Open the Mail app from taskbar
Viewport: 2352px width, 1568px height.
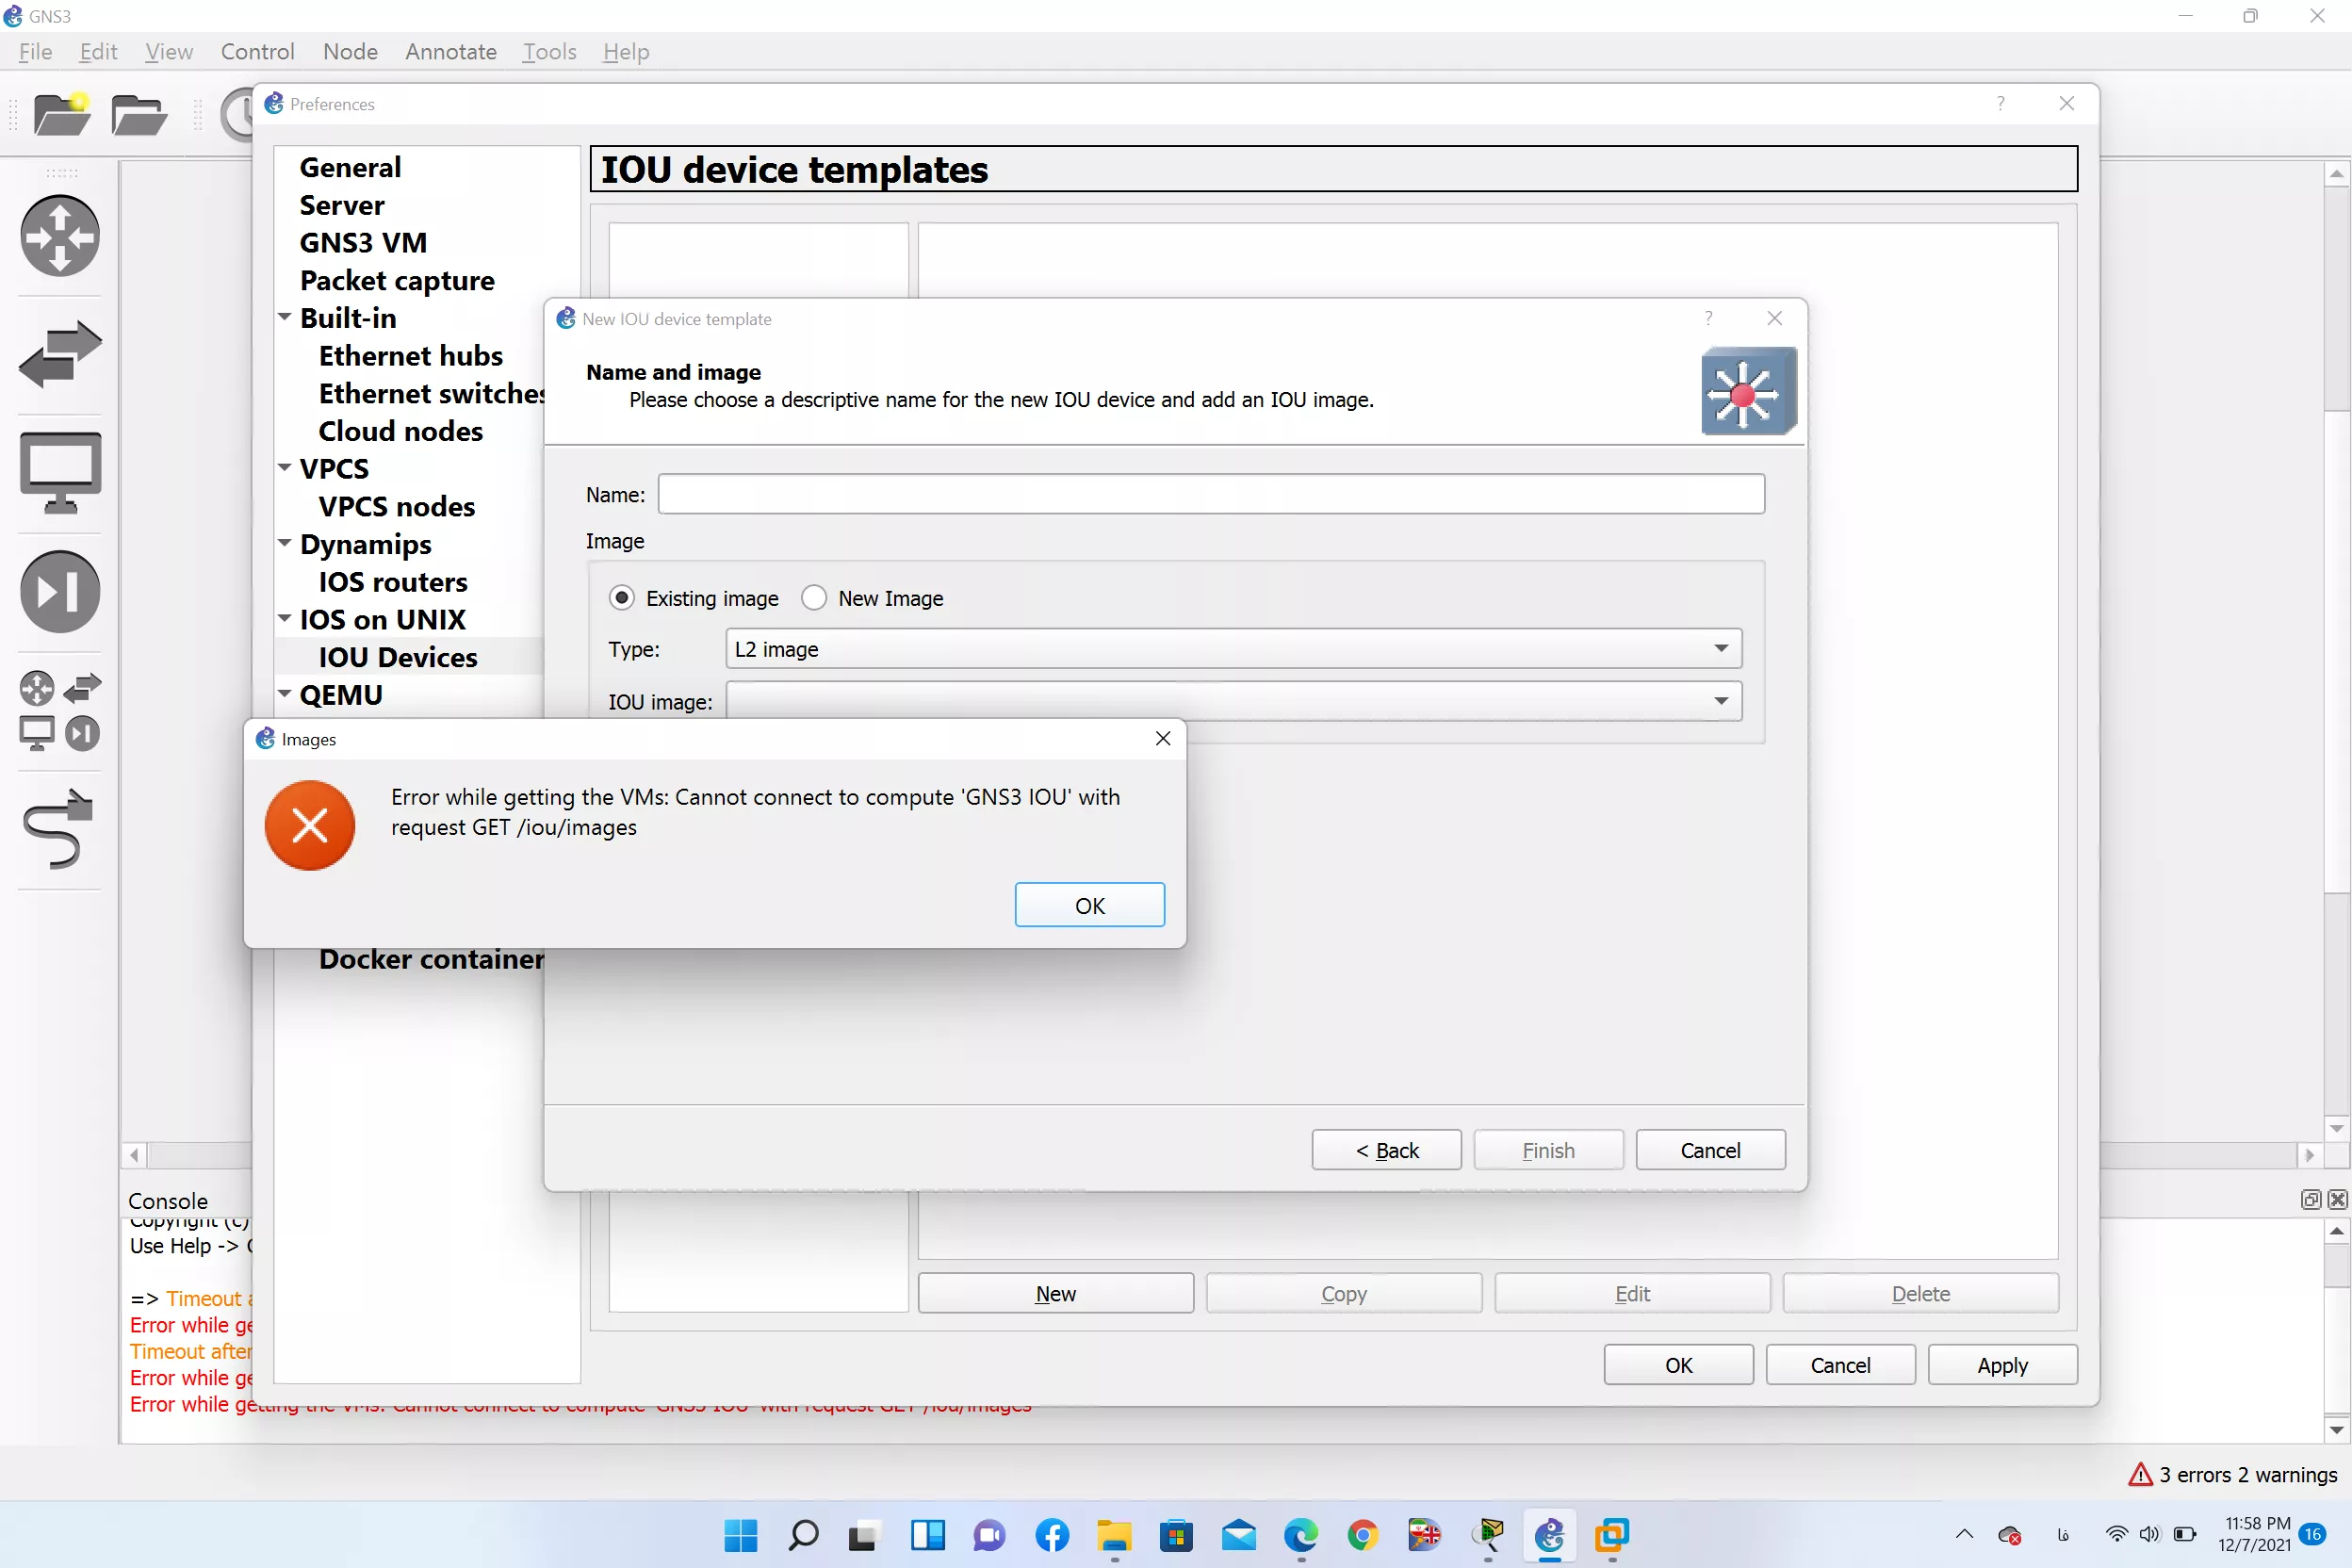1239,1535
